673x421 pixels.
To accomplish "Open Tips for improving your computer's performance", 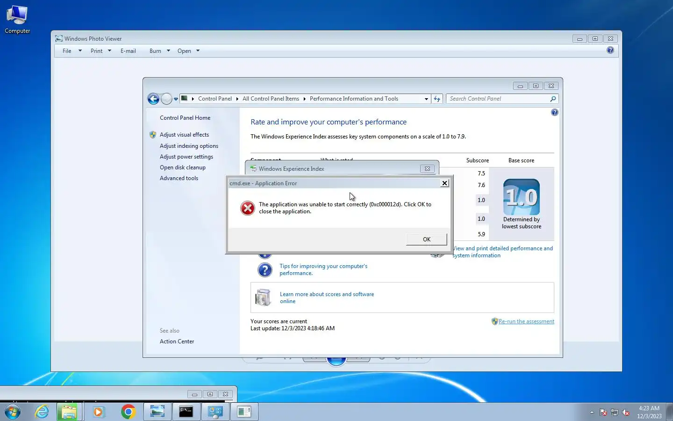I will click(323, 269).
